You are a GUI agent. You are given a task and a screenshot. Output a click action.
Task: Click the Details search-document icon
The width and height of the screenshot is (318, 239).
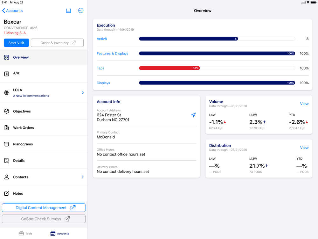(7, 161)
